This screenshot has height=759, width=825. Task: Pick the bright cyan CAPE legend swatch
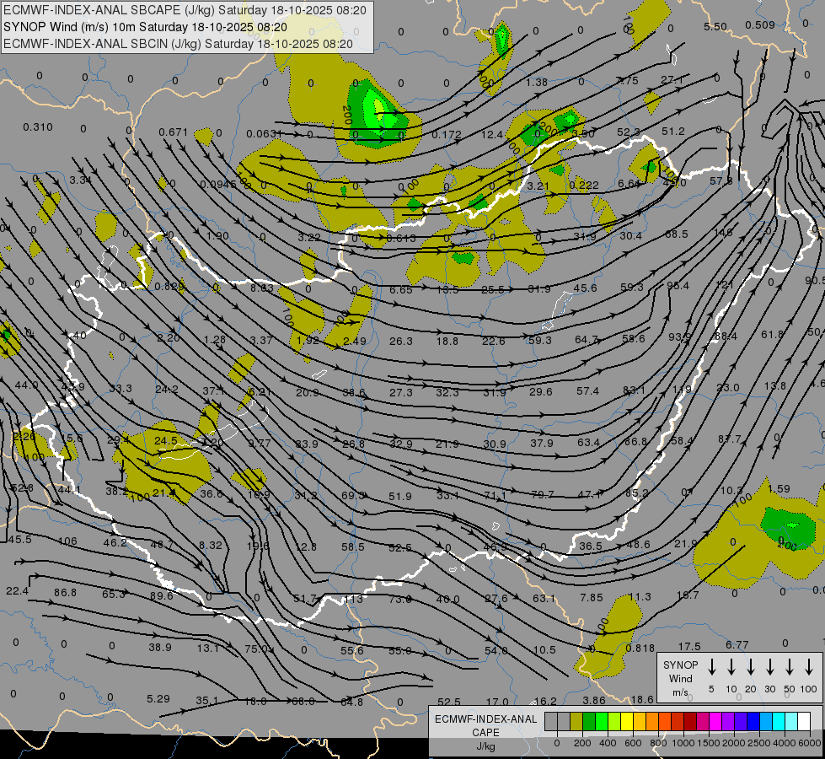(x=778, y=721)
